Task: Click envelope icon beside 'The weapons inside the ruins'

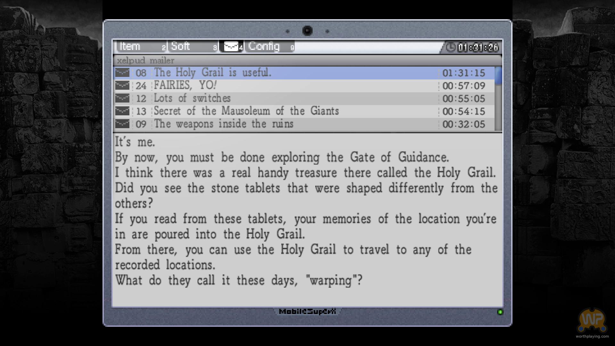Action: (122, 124)
